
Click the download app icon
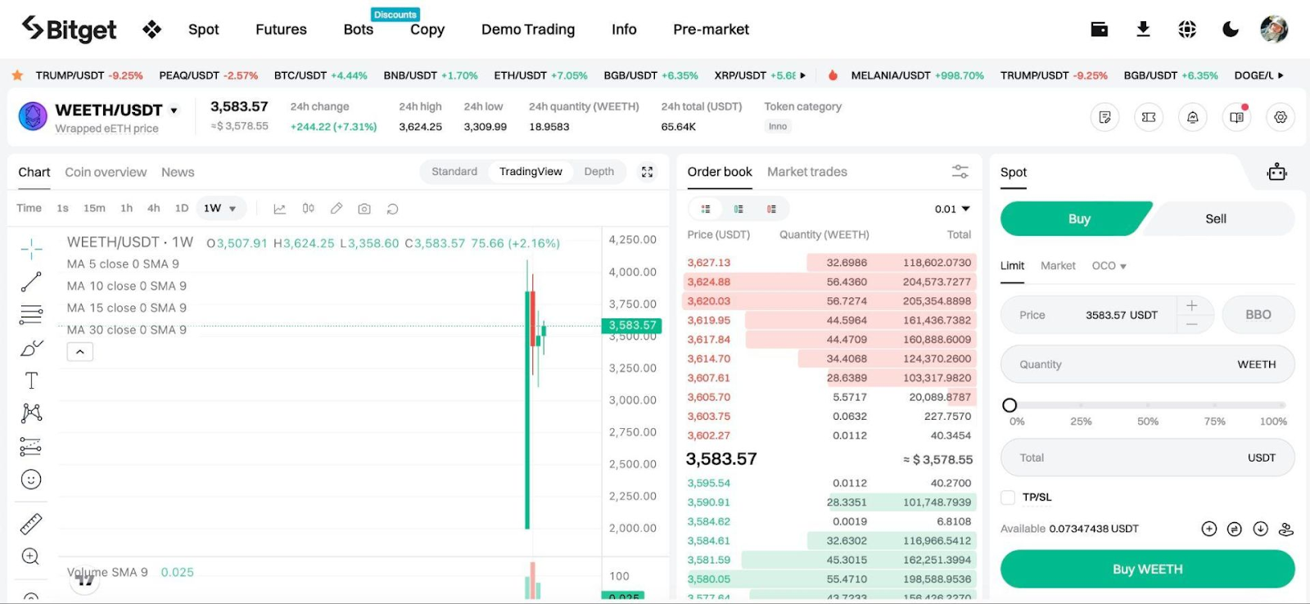[x=1143, y=29]
